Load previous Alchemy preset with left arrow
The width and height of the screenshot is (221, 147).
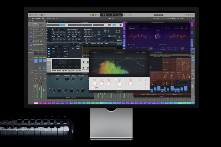pyautogui.click(x=89, y=25)
